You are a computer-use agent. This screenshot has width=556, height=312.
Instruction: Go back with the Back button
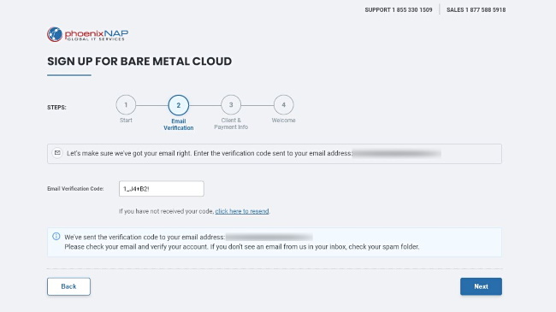68,286
